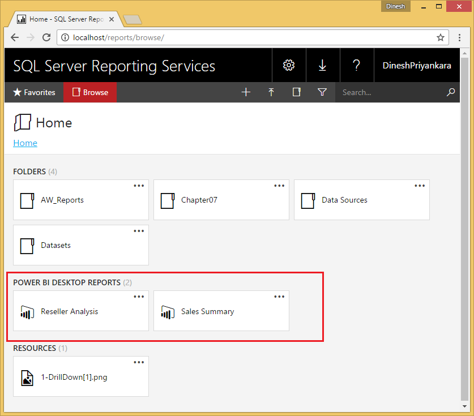Open ellipsis menu for Datasets folder
Viewport: 474px width, 416px height.
tap(139, 231)
